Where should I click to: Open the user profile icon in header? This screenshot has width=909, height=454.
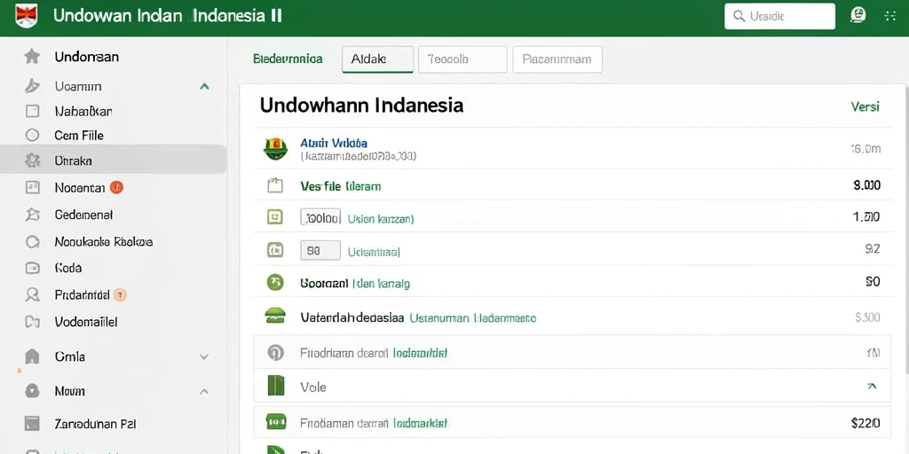click(x=858, y=15)
